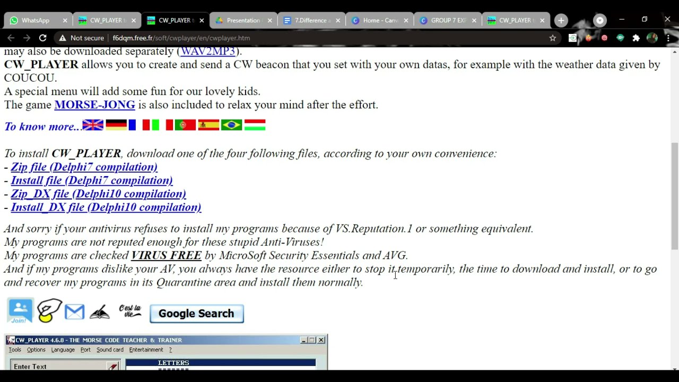Open the Brazilian flag language version
The image size is (679, 382).
click(x=231, y=125)
